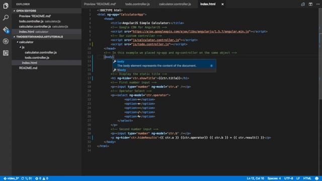Open todo.controller.js in file tree
The image size is (322, 181).
click(37, 58)
